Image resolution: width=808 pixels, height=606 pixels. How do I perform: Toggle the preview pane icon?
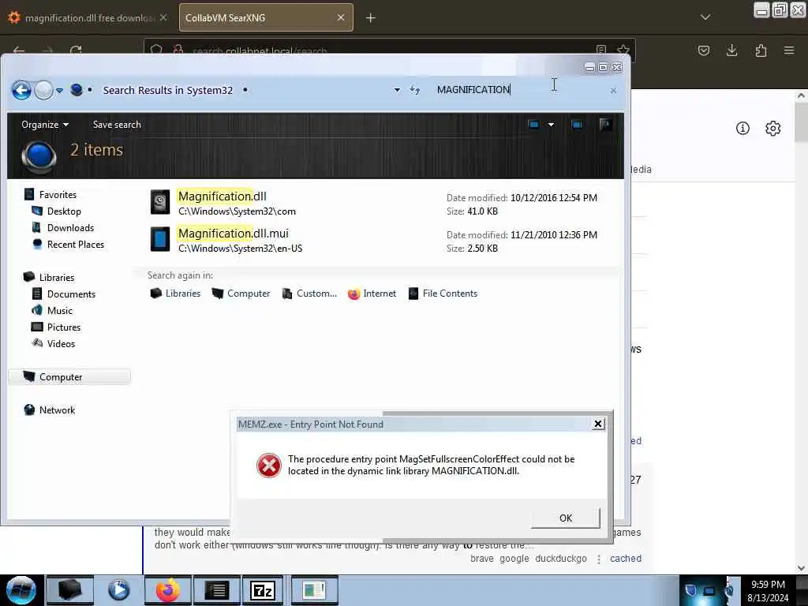tap(577, 124)
